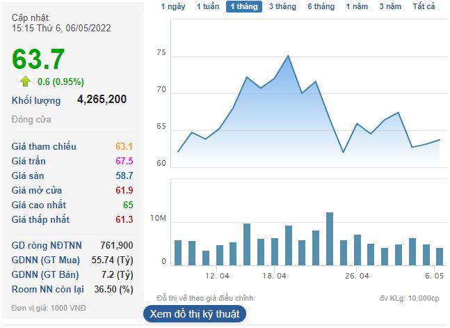Switch chart to '3 năm' range
The height and width of the screenshot is (328, 450).
pos(390,6)
